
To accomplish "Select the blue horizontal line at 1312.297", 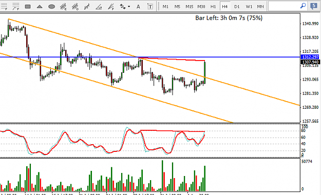I will click(150, 57).
